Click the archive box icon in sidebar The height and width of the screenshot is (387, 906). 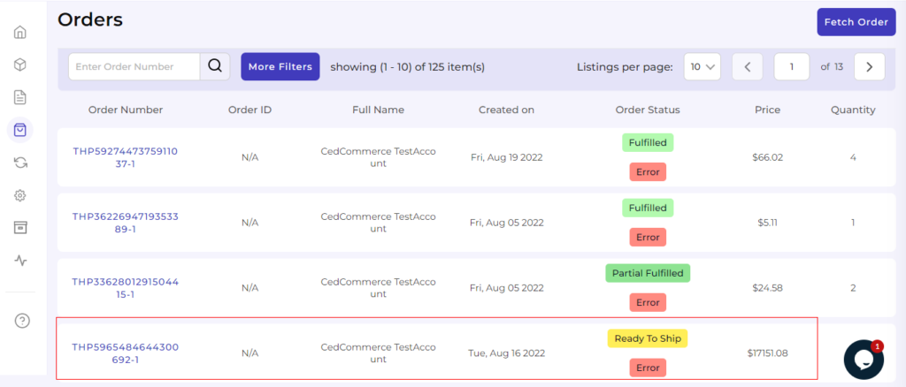coord(19,228)
